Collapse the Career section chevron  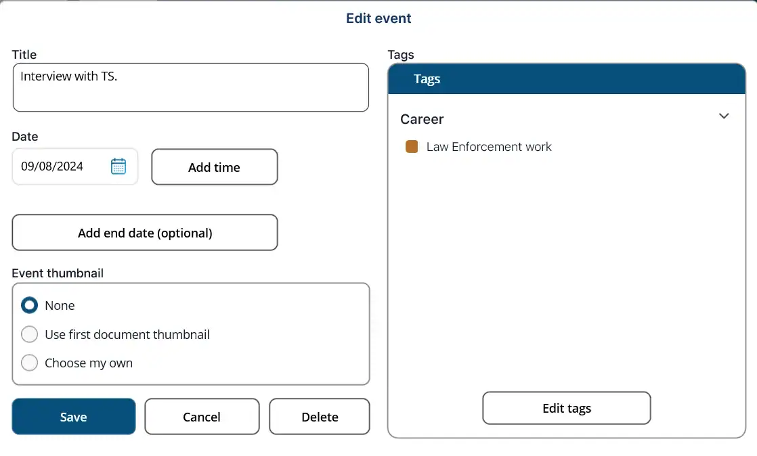[724, 116]
